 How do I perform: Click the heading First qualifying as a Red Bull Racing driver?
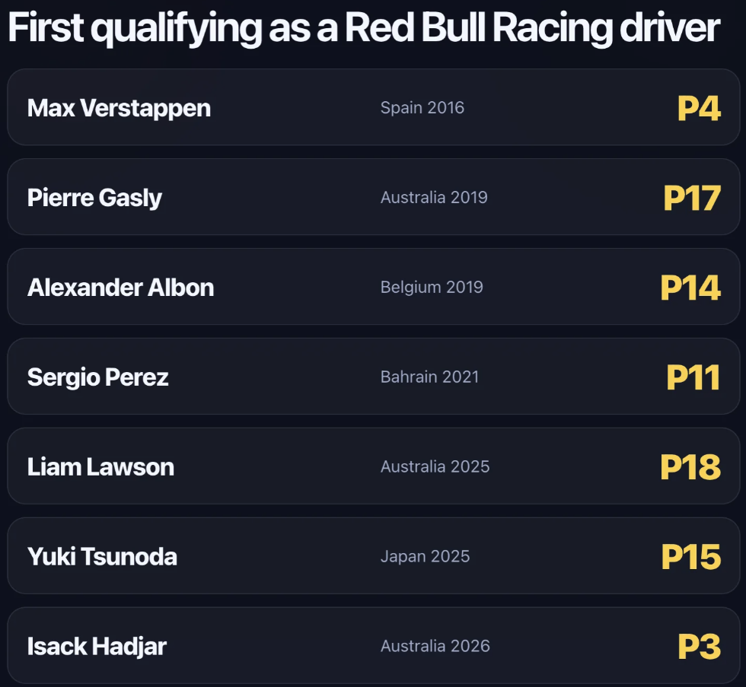(364, 28)
